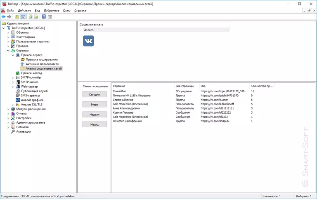Click the SMS-сервисы icon

point(18,96)
